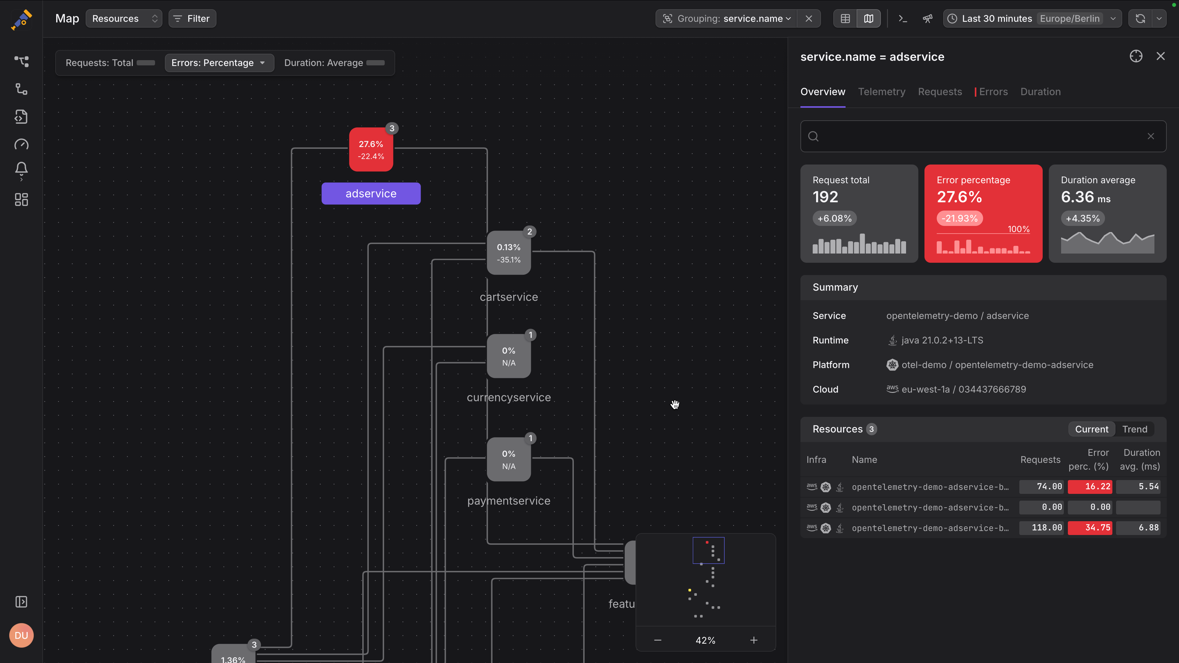Click the Filter button

click(192, 19)
